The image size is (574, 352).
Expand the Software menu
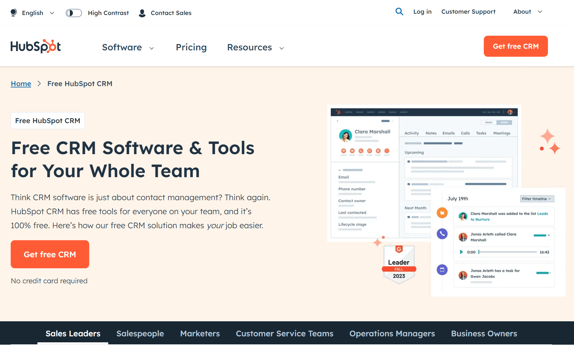pyautogui.click(x=128, y=47)
